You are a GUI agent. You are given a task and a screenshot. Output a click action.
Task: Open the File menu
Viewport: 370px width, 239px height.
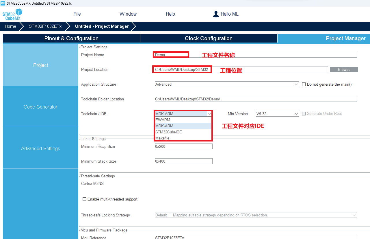pyautogui.click(x=77, y=14)
